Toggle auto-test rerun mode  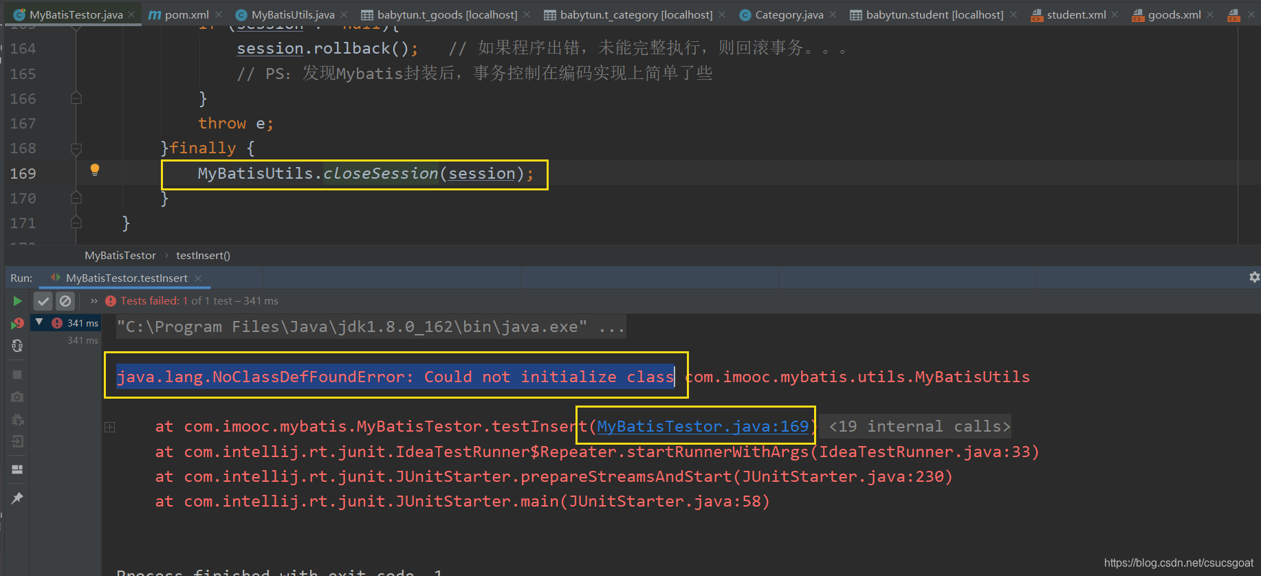click(17, 346)
